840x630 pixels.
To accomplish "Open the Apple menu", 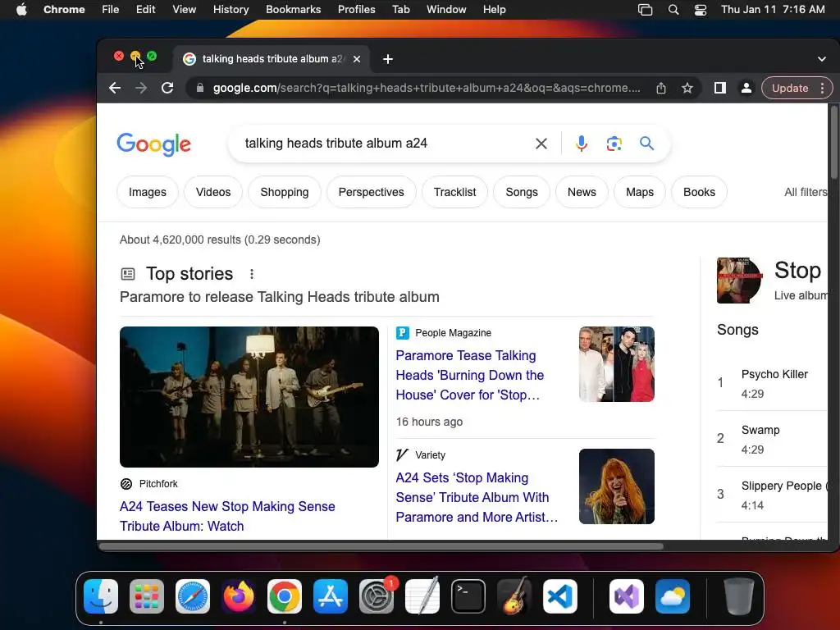I will tap(21, 9).
